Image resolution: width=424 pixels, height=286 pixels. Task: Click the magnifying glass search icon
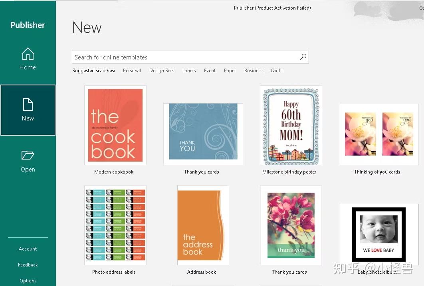coord(303,57)
